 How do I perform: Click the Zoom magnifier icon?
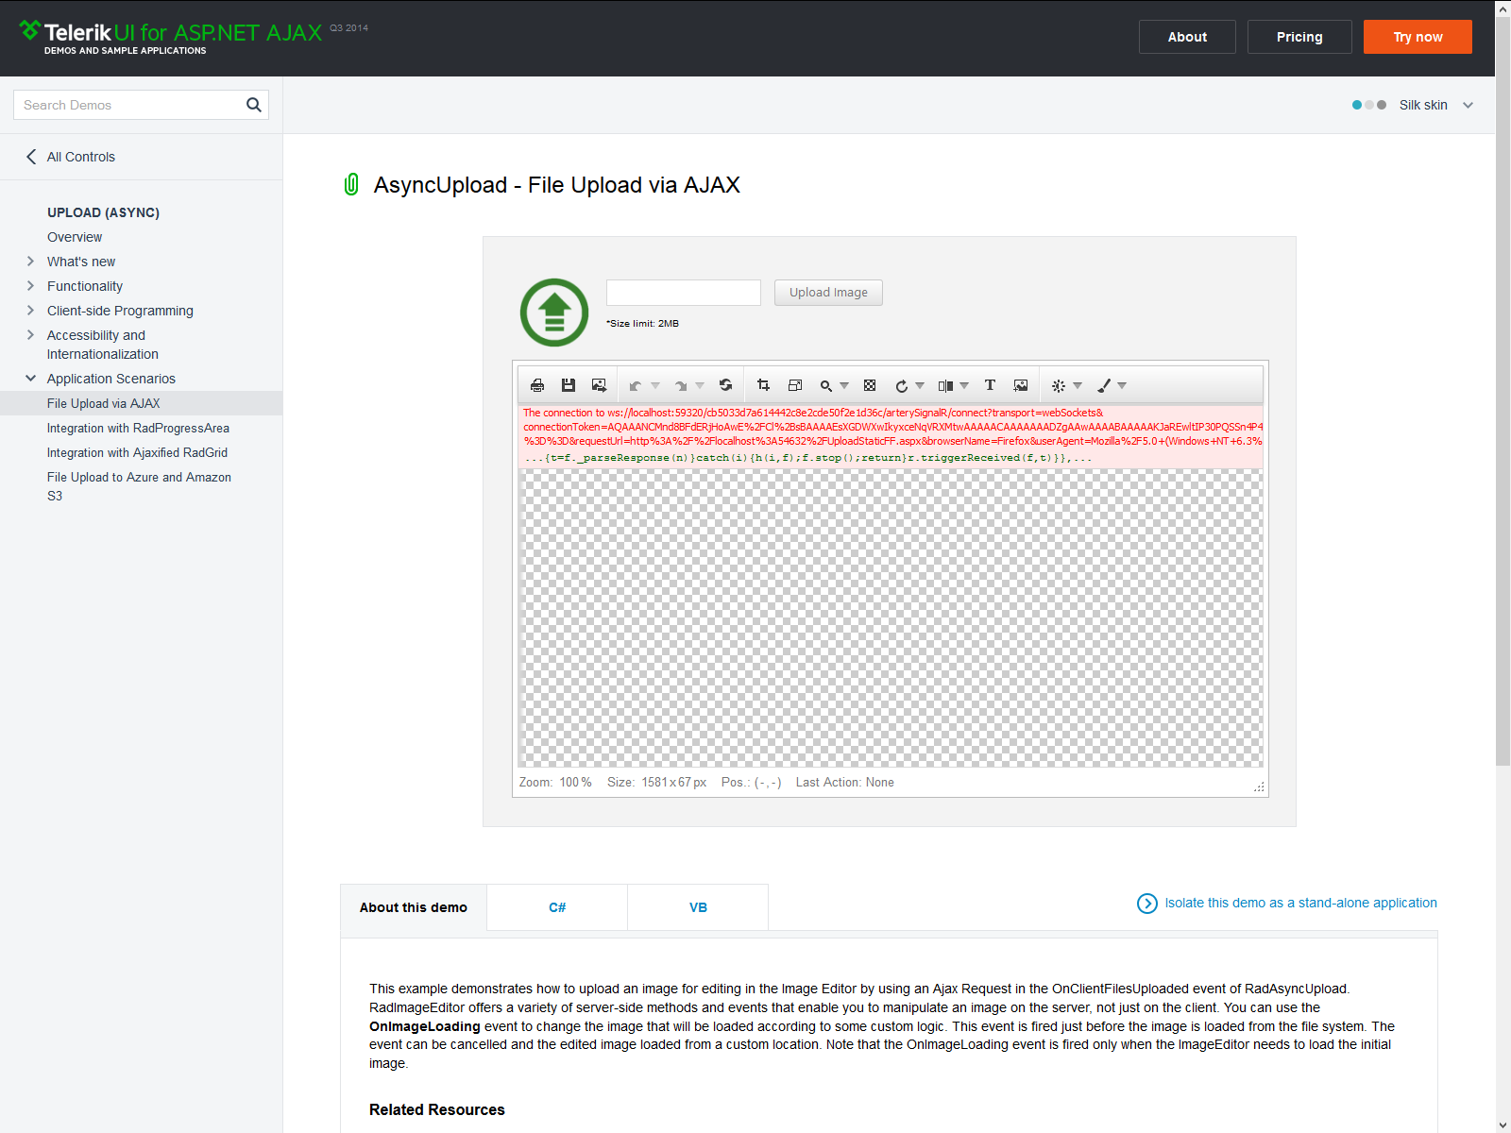[826, 385]
